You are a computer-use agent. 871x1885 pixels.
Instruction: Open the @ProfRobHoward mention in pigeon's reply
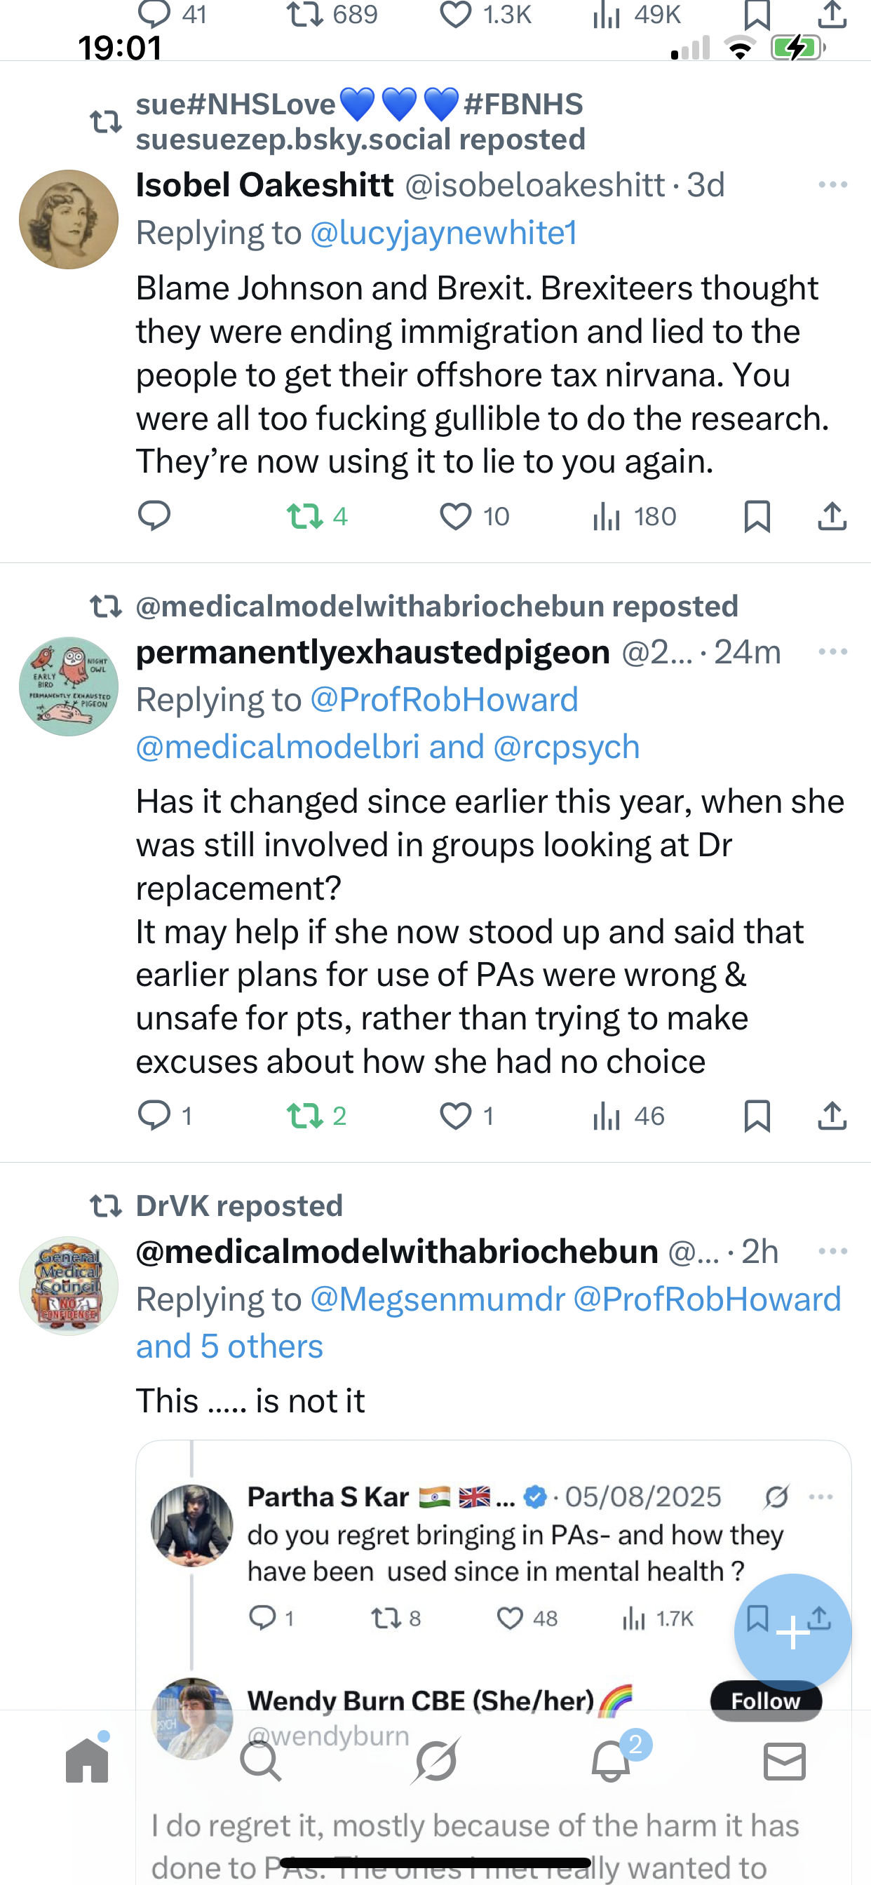(445, 701)
